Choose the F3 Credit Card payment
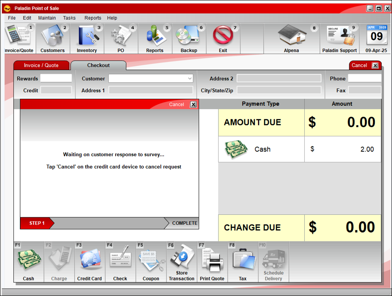Viewport: 392px width, 296px height. point(89,262)
